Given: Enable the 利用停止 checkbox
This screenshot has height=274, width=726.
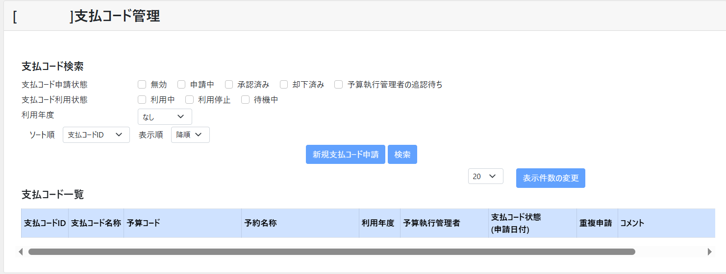Looking at the screenshot, I should coord(190,100).
